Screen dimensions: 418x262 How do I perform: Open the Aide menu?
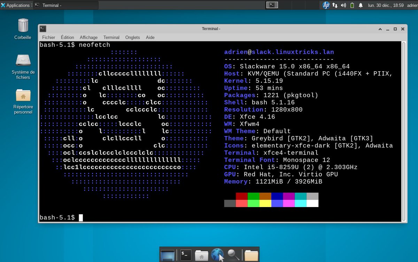pos(150,37)
